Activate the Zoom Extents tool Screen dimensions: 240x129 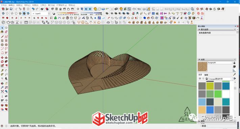(2, 92)
